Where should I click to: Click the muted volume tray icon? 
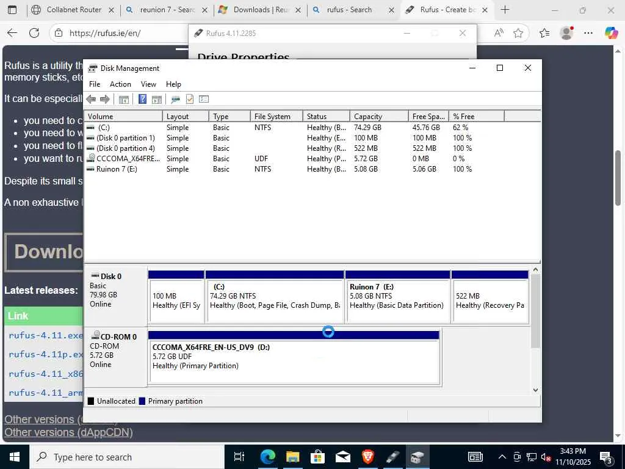546,457
